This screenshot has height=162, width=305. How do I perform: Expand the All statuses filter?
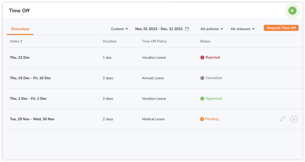242,29
